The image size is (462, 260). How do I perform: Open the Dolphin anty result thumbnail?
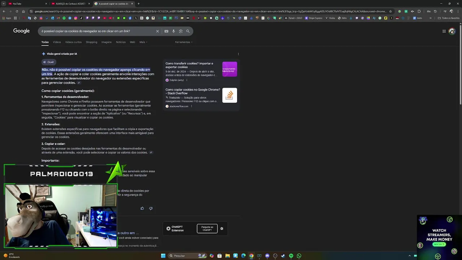pyautogui.click(x=230, y=69)
